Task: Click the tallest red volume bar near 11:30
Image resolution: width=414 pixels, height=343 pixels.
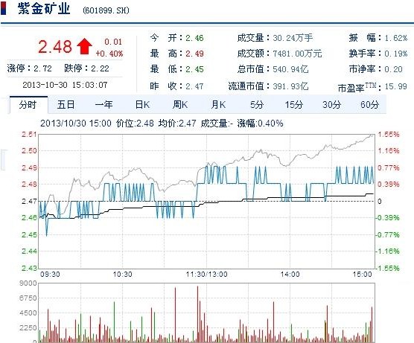Action: (x=197, y=314)
